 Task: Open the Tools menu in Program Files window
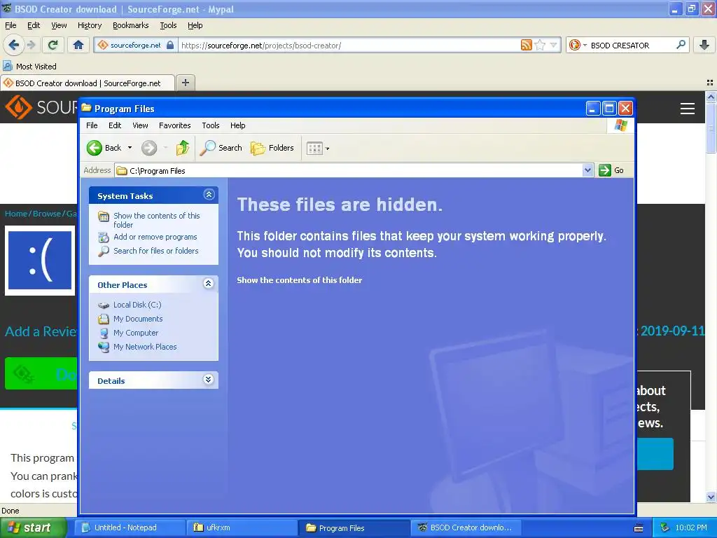211,125
